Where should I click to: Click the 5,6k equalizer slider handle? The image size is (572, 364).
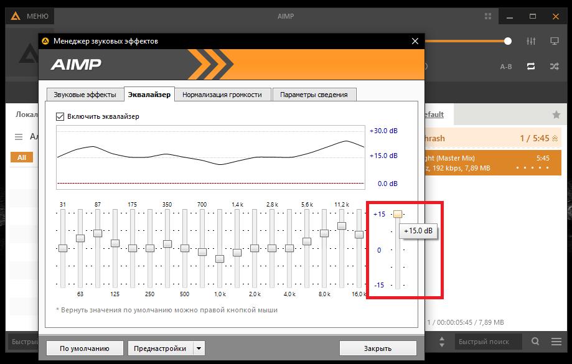pos(307,241)
